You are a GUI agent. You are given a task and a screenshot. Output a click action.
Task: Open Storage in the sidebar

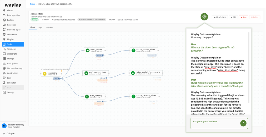pos(13,59)
